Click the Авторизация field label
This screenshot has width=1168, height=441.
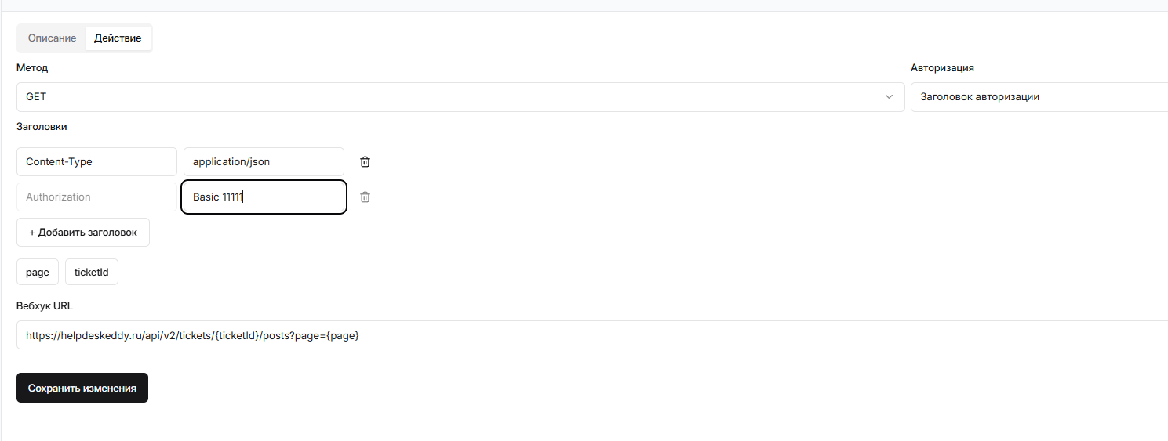[x=942, y=68]
